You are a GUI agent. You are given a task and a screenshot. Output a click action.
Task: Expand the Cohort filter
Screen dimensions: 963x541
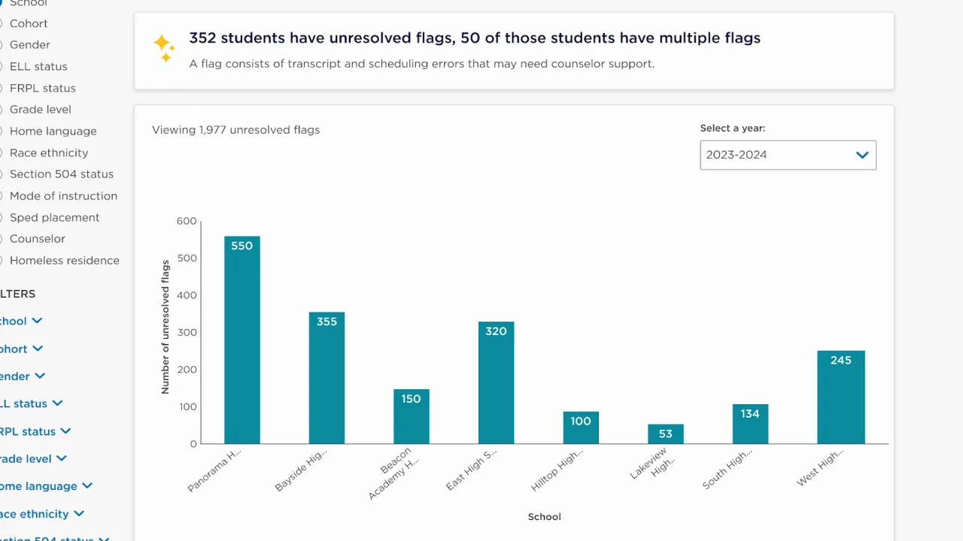click(38, 349)
